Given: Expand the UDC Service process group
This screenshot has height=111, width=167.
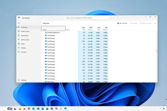Looking at the screenshot, I should coord(43,82).
